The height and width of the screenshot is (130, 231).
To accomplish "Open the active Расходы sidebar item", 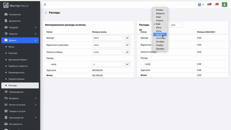I will pyautogui.click(x=20, y=86).
